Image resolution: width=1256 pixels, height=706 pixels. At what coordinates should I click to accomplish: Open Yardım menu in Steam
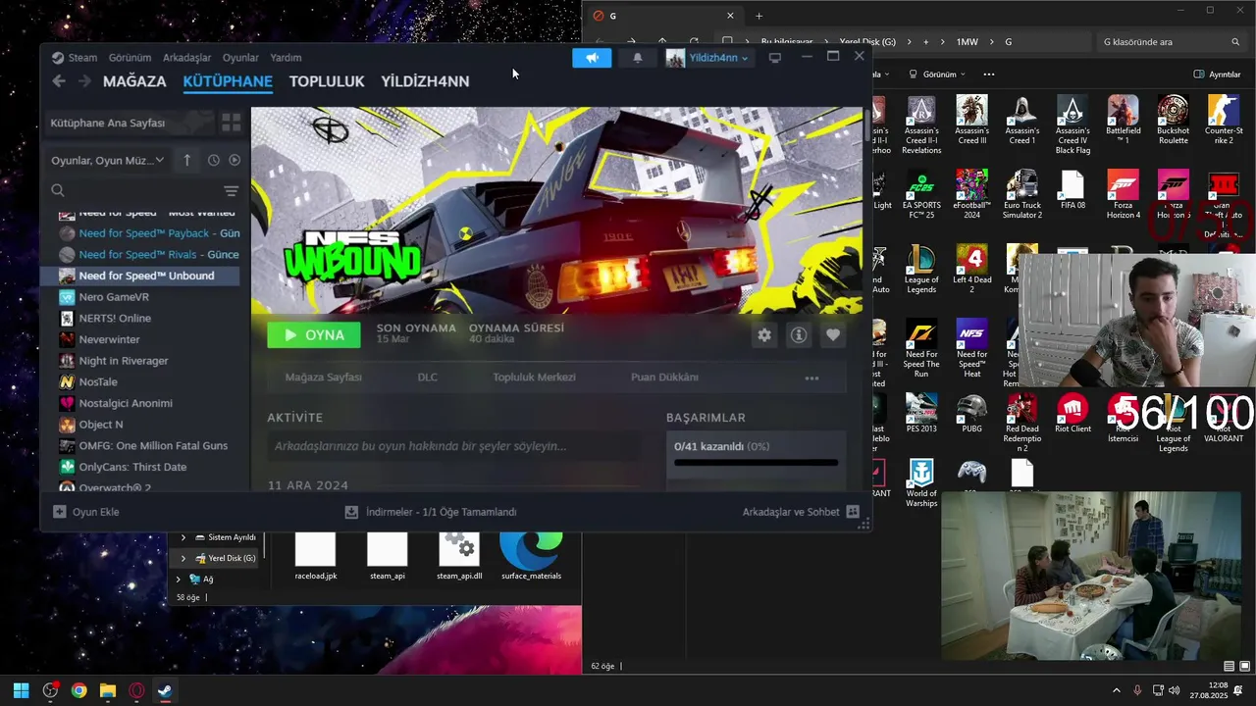click(x=286, y=58)
